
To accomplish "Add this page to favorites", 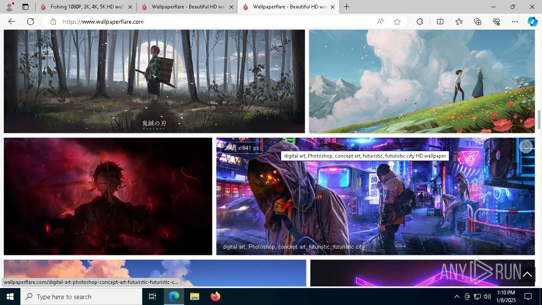I will point(397,22).
